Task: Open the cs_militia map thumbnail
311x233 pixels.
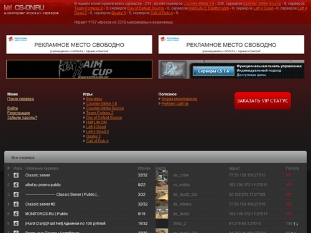Action: pos(162,185)
